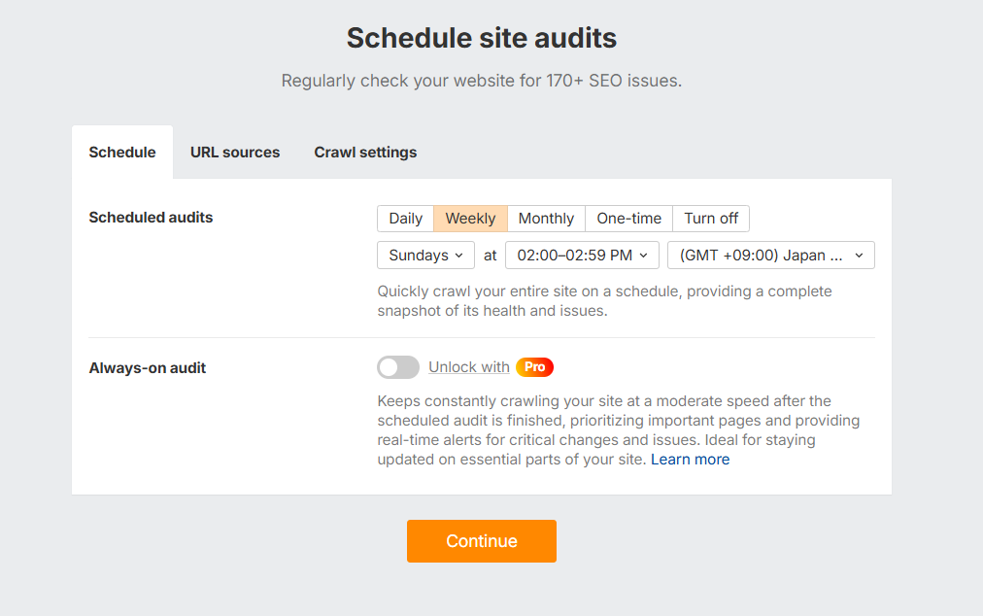The height and width of the screenshot is (616, 983).
Task: Pick the One-time audit option
Action: point(628,219)
